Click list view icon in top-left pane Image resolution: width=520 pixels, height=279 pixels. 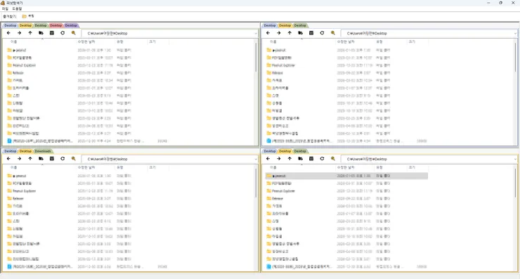(52, 33)
